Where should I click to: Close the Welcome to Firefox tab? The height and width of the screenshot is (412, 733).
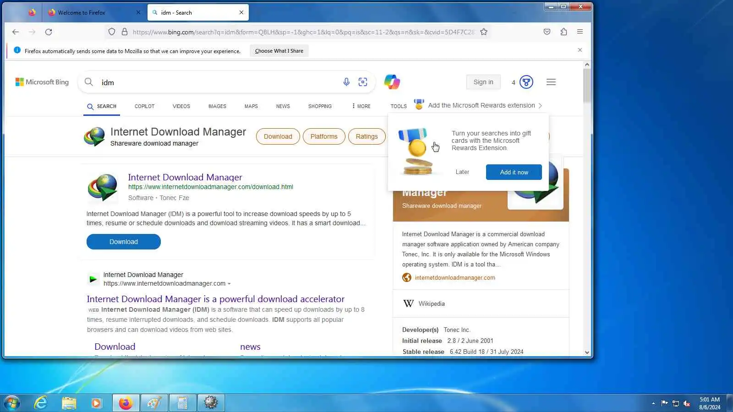[x=138, y=12]
